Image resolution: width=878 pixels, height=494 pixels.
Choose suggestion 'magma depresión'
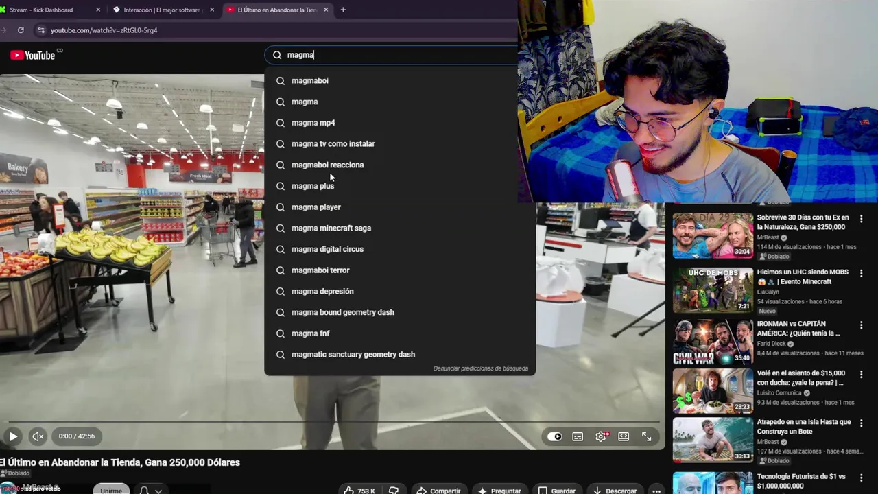[400, 292]
